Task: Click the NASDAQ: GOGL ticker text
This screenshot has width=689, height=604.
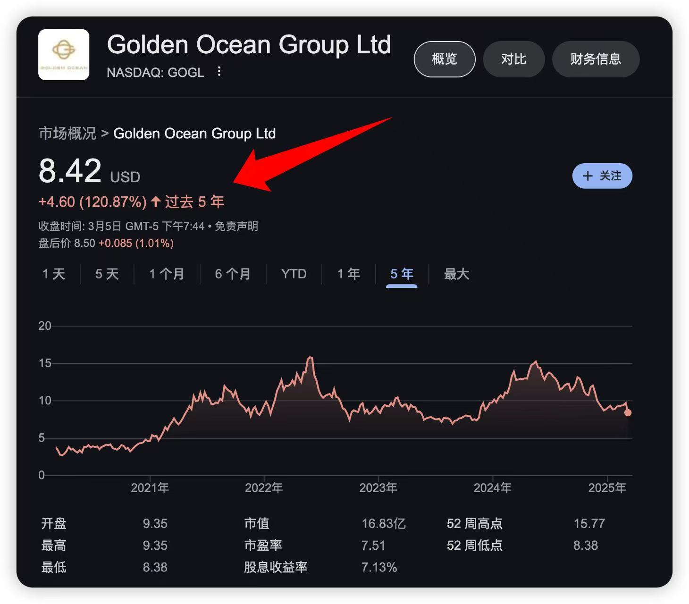Action: coord(156,72)
